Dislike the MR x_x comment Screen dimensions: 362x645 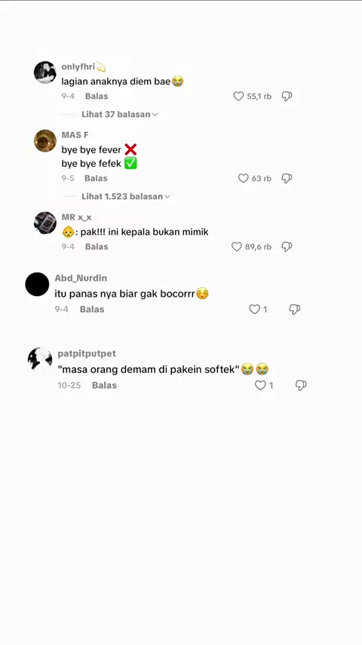(287, 246)
